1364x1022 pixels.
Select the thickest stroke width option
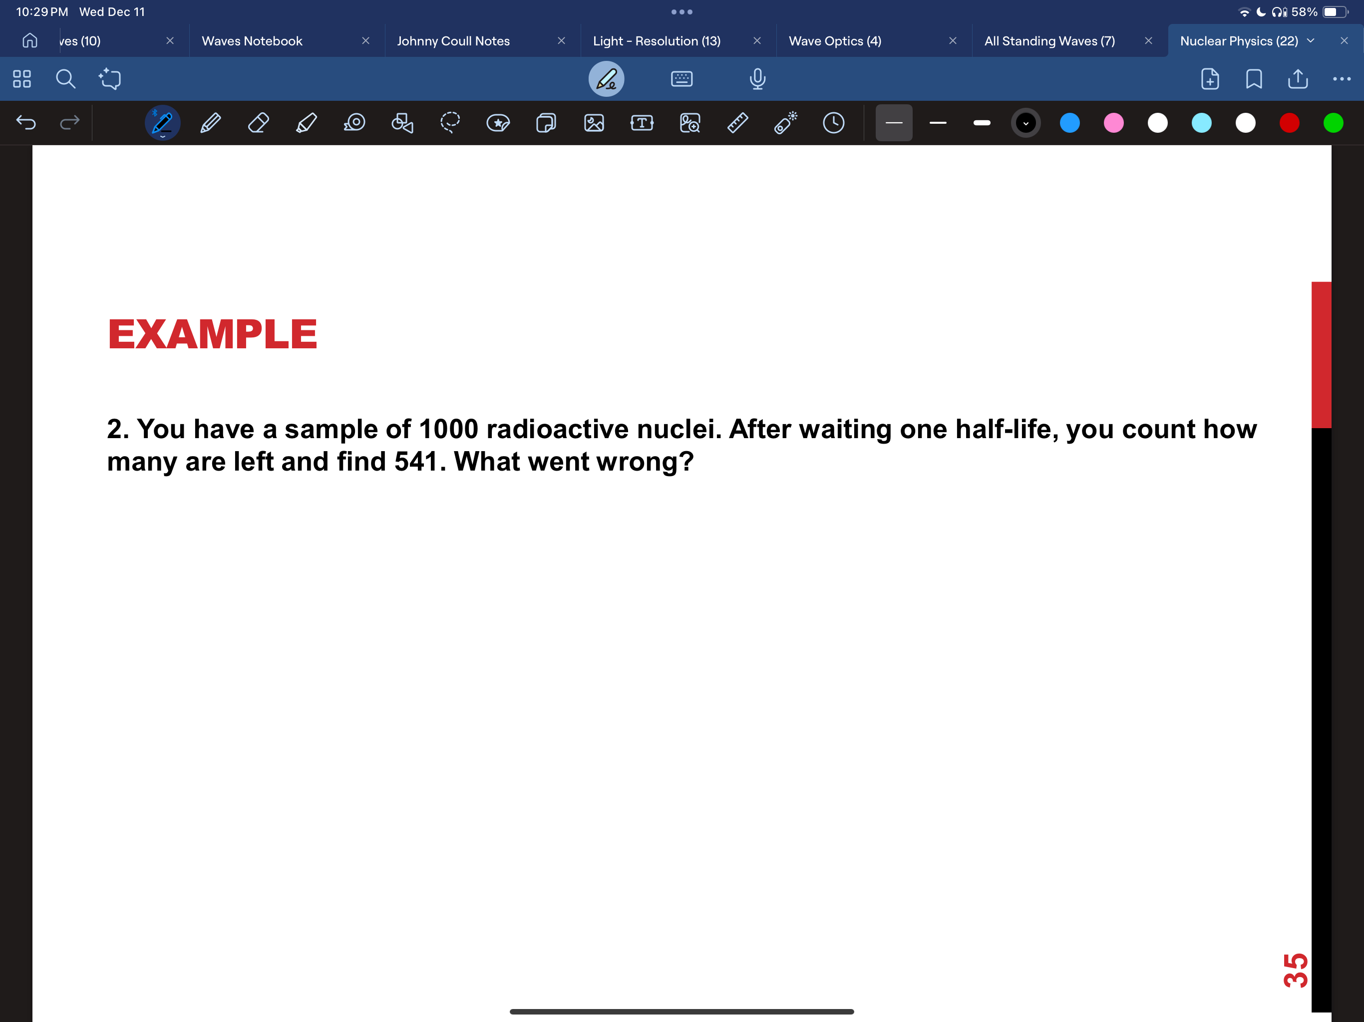[x=982, y=123]
